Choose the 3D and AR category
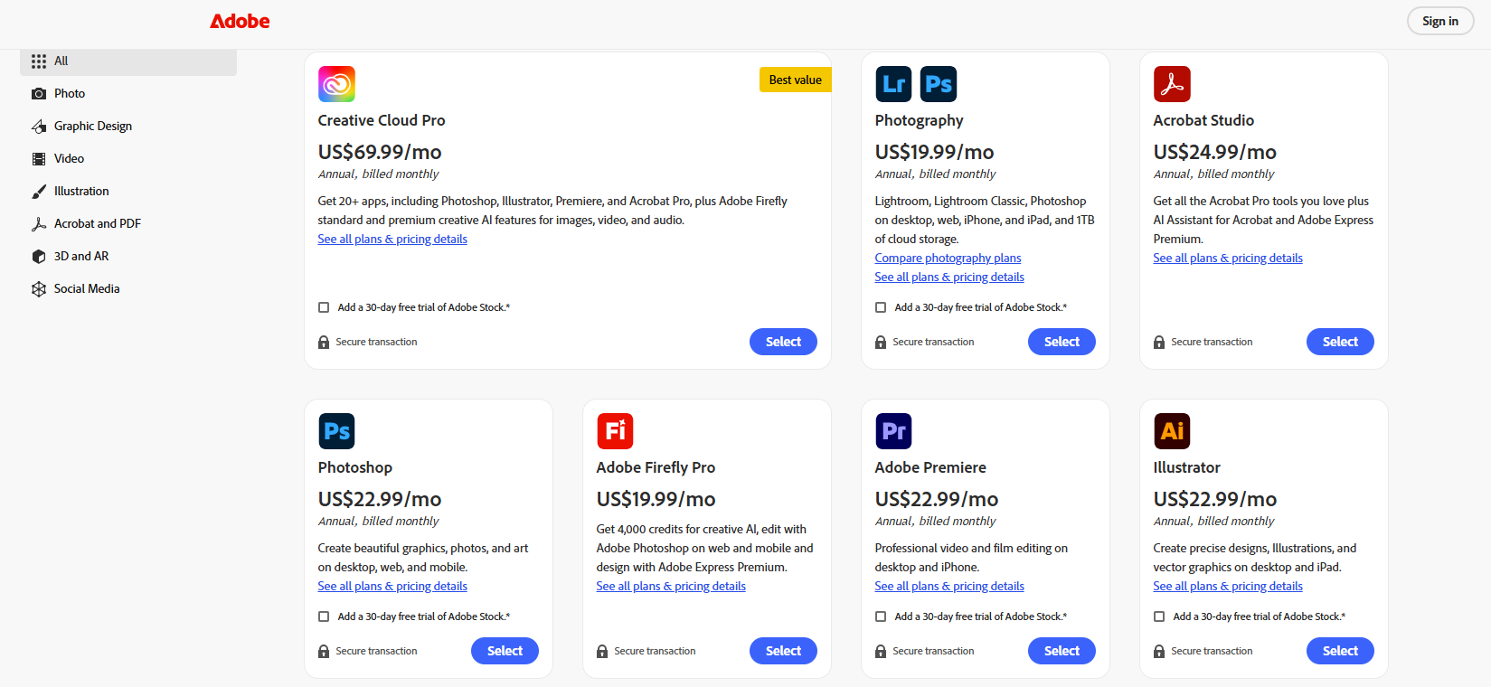Viewport: 1491px width, 687px height. [x=80, y=256]
